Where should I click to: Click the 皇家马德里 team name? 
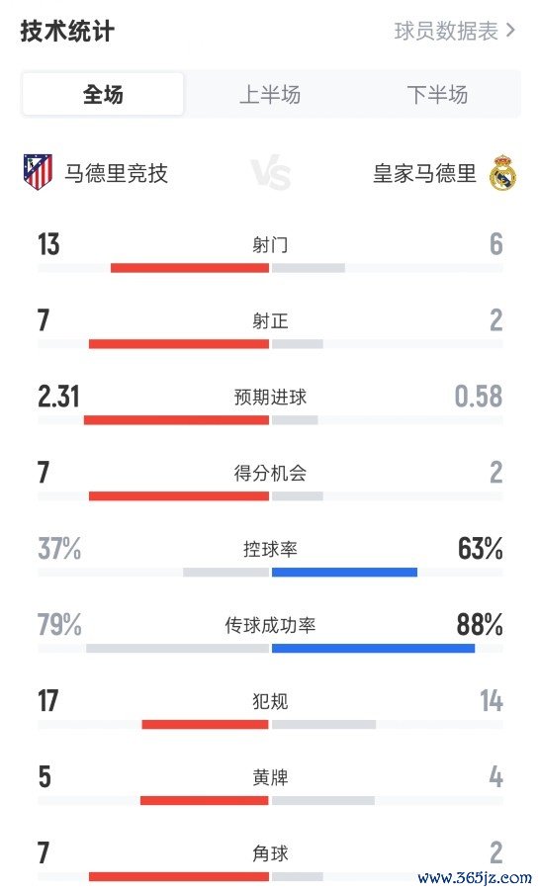[x=424, y=173]
